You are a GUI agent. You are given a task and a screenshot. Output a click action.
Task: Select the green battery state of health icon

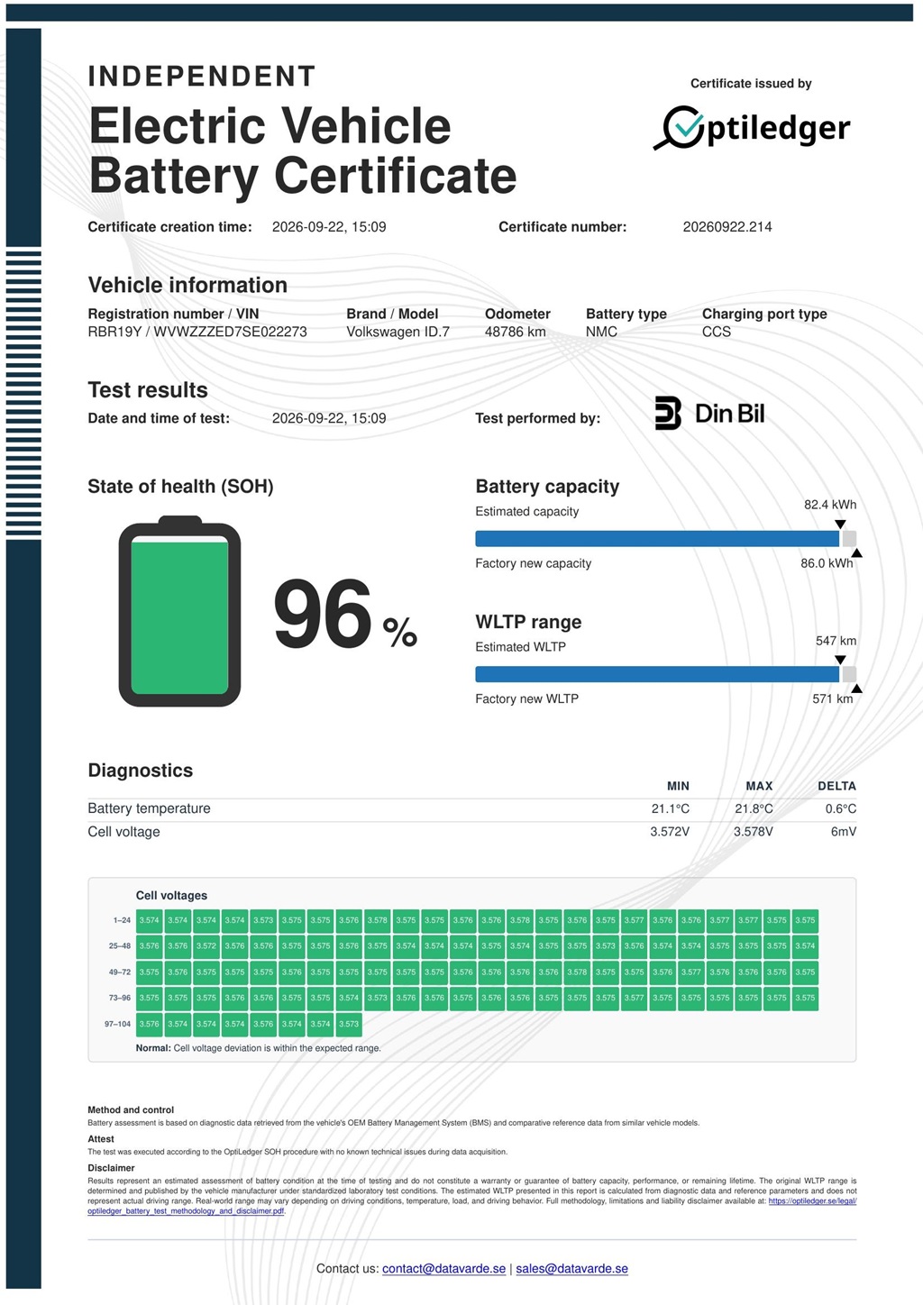coord(179,611)
